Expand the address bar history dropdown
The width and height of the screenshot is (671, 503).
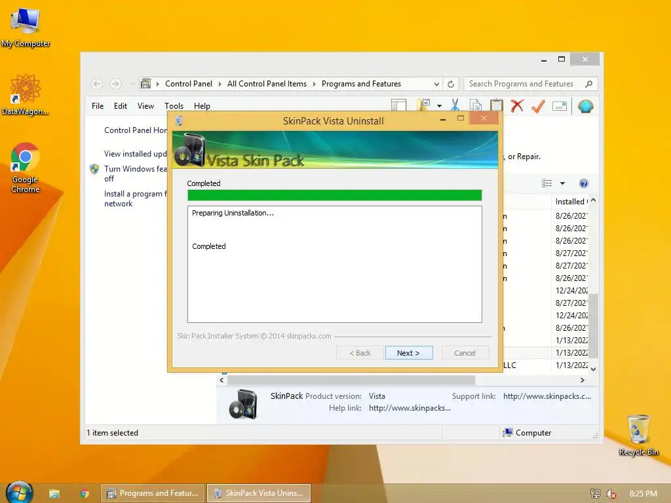coord(436,84)
